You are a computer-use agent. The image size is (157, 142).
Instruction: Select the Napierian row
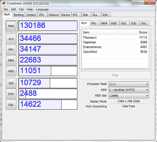115,42
